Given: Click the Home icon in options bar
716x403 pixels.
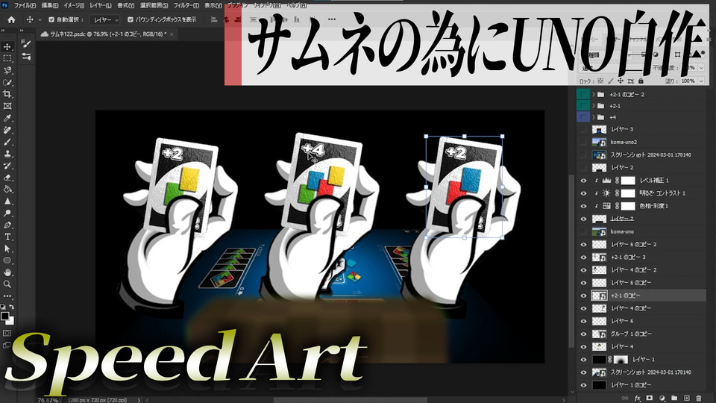Looking at the screenshot, I should click(11, 19).
